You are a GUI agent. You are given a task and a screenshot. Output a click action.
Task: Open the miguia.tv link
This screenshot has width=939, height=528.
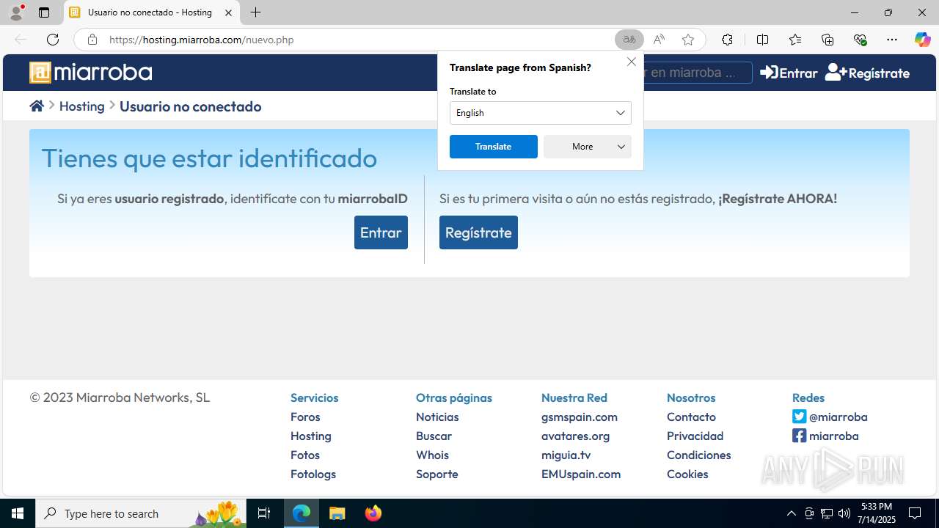[566, 455]
